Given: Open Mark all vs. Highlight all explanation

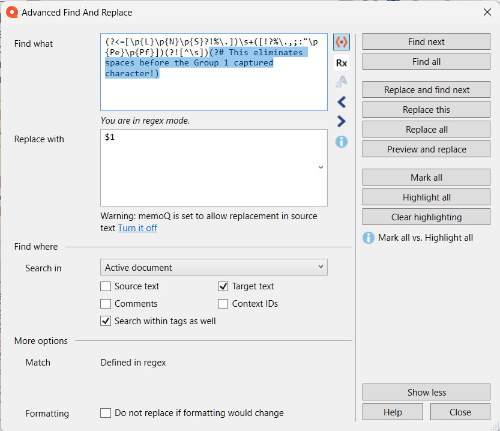Looking at the screenshot, I should pos(426,238).
